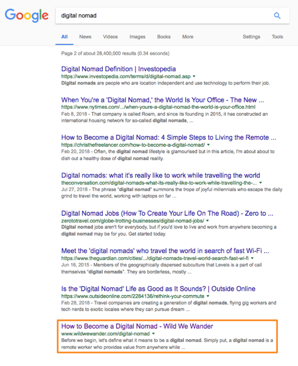Click the blue search magnifier icon
Screen dimensions: 298x366
tap(277, 15)
